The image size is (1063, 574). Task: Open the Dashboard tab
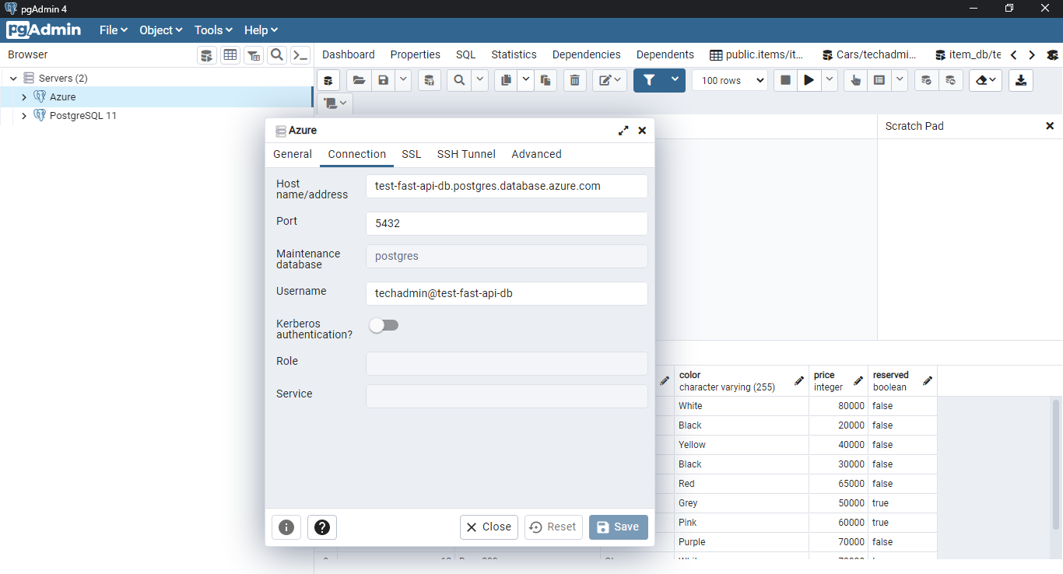pyautogui.click(x=349, y=54)
